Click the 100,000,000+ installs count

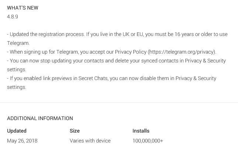point(148,141)
